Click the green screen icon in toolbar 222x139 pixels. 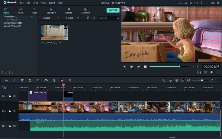coord(62,80)
